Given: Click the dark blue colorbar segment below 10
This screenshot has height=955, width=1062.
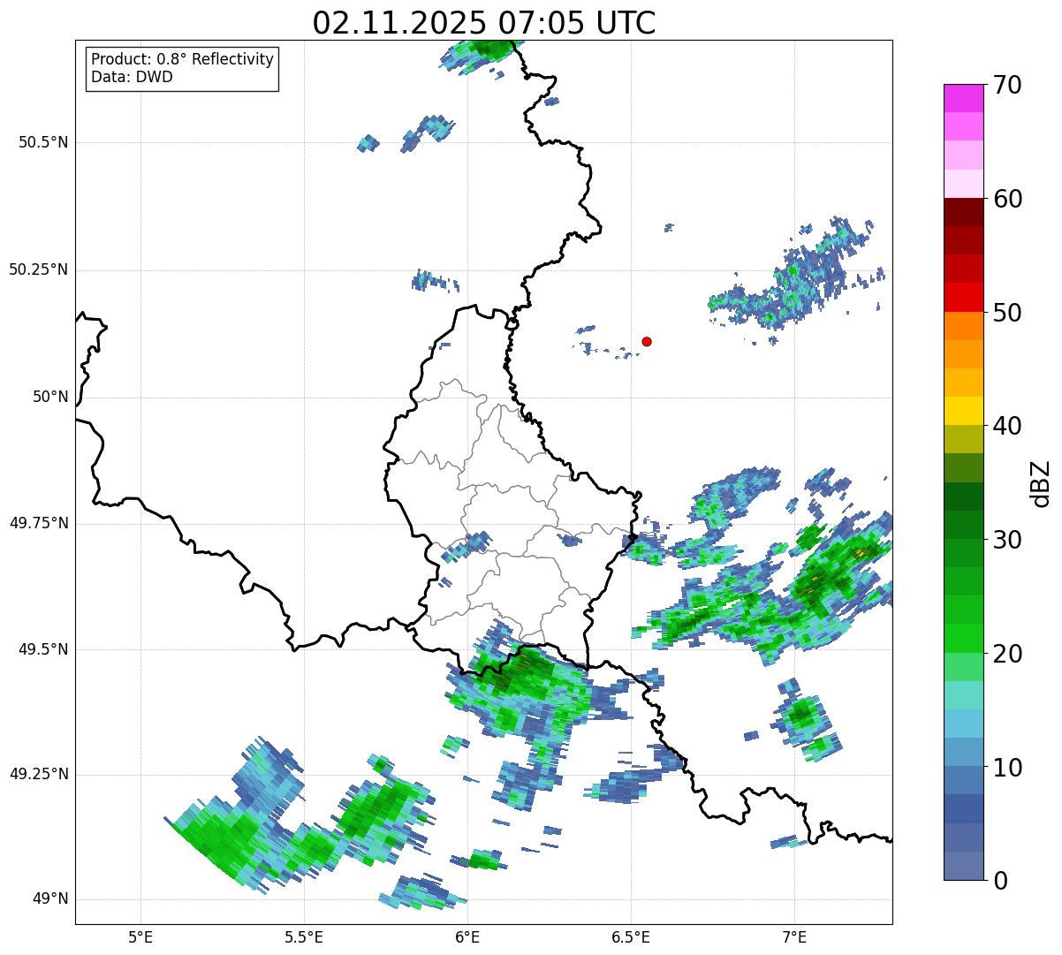Looking at the screenshot, I should coord(963,809).
